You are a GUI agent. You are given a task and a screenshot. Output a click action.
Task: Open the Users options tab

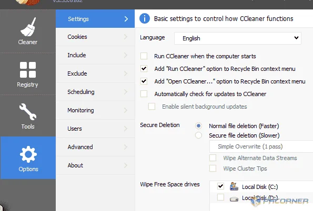pyautogui.click(x=95, y=129)
